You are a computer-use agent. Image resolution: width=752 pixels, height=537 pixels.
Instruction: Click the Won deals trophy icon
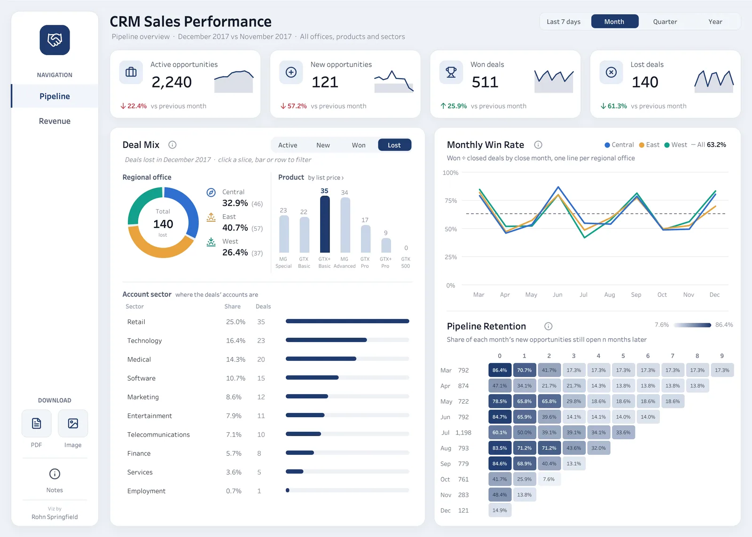pos(451,72)
